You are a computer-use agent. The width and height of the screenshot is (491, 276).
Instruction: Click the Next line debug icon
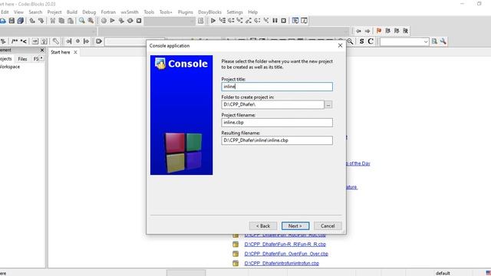tap(231, 21)
